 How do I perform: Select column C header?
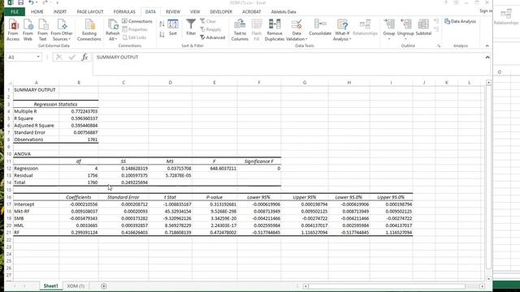click(x=123, y=83)
